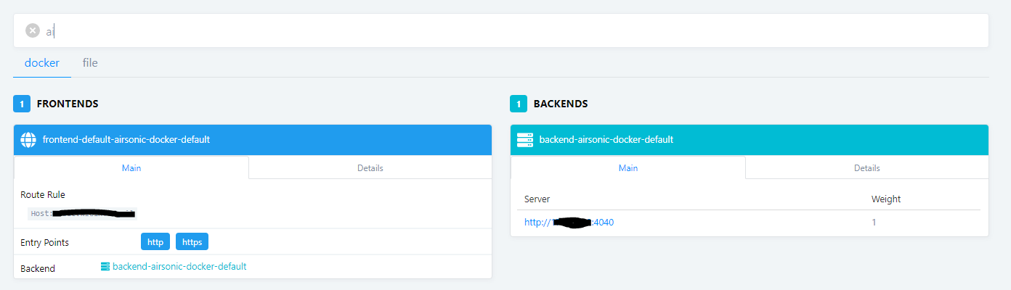Click the Entry Points label

tap(45, 242)
